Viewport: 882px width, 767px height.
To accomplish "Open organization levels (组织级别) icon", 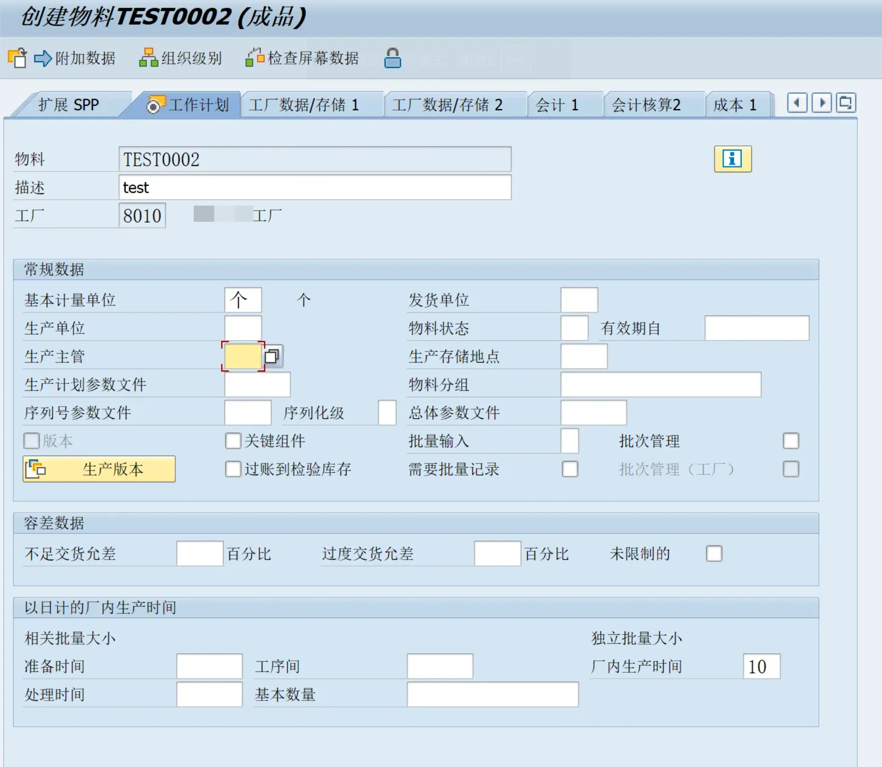I will pyautogui.click(x=148, y=58).
